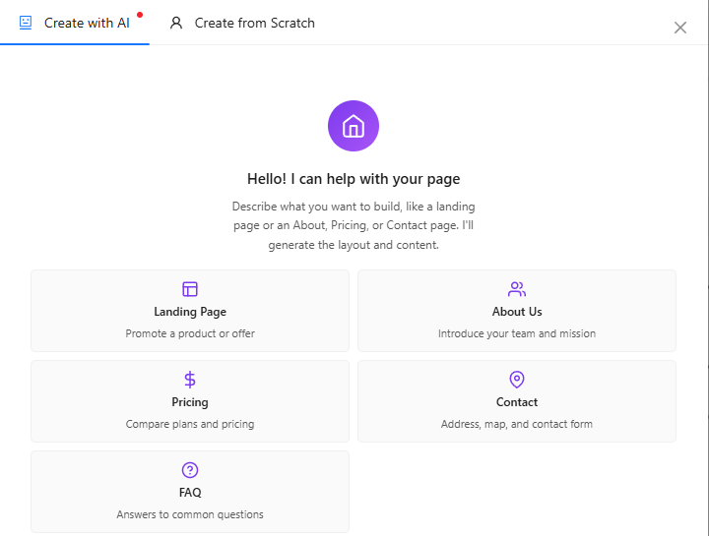Click the Pricing dollar sign icon
709x536 pixels.
(x=190, y=380)
